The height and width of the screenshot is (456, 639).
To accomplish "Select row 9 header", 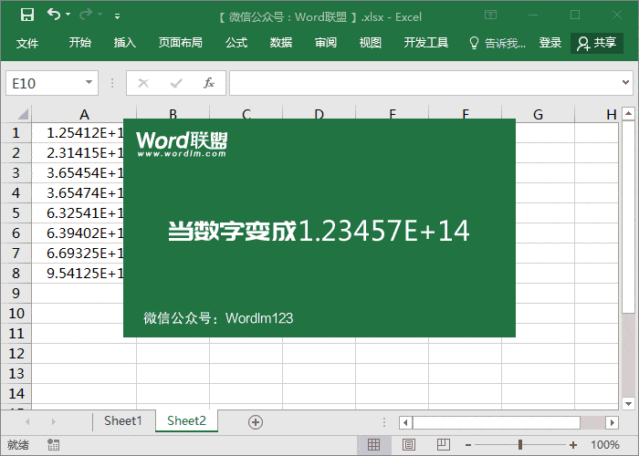I will point(16,293).
